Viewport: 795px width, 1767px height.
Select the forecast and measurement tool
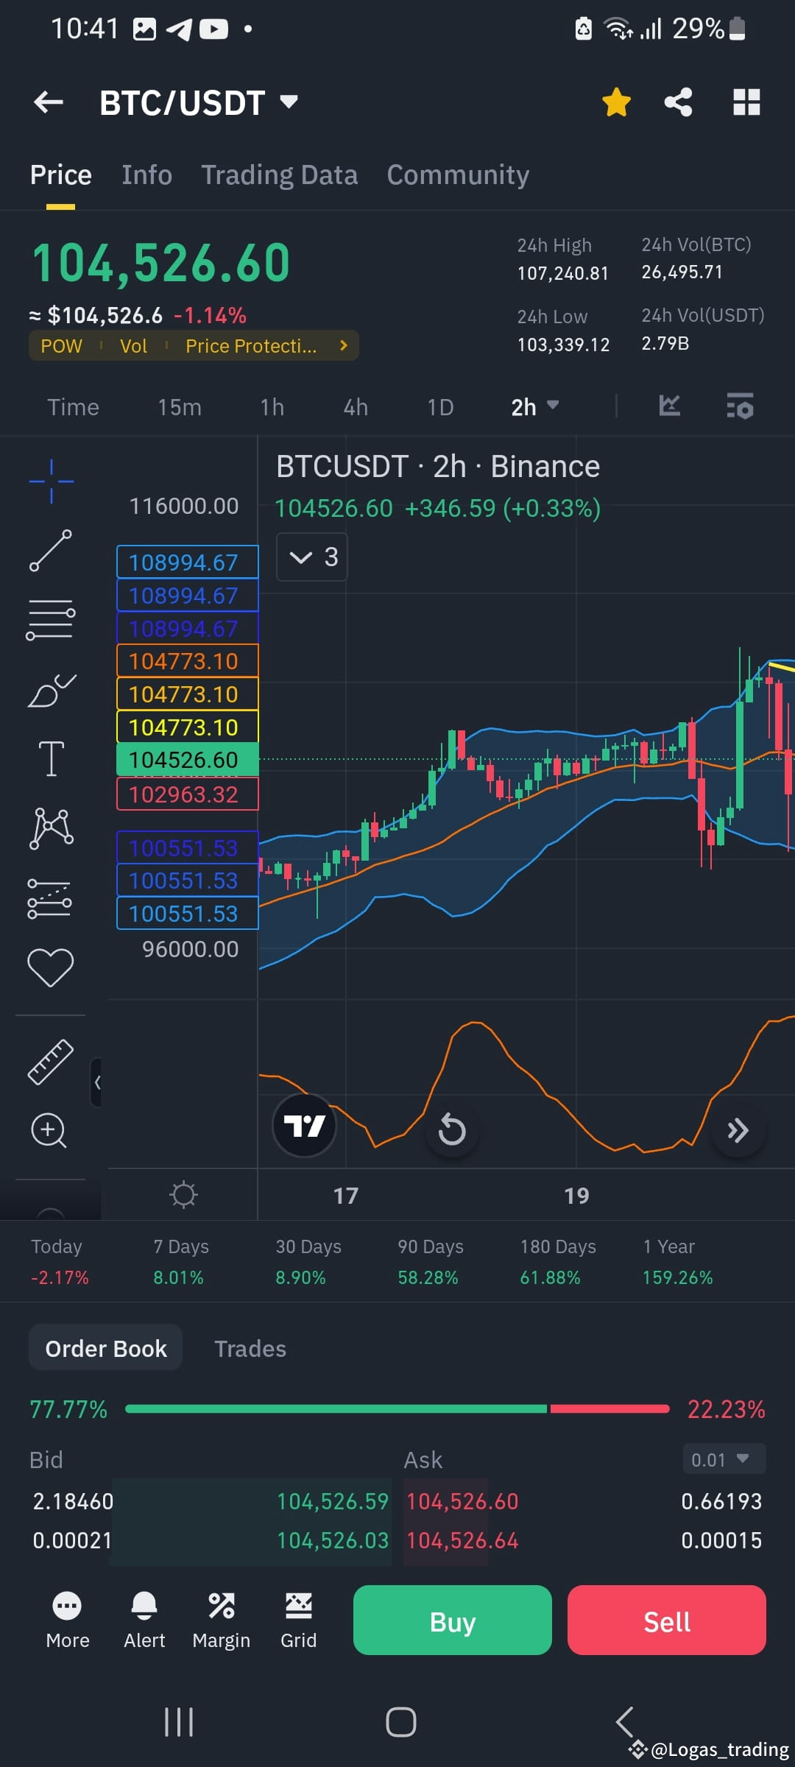coord(49,898)
